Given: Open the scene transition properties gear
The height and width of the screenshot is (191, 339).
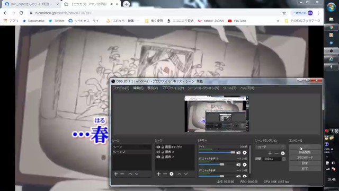Looking at the screenshot, I should point(283,153).
